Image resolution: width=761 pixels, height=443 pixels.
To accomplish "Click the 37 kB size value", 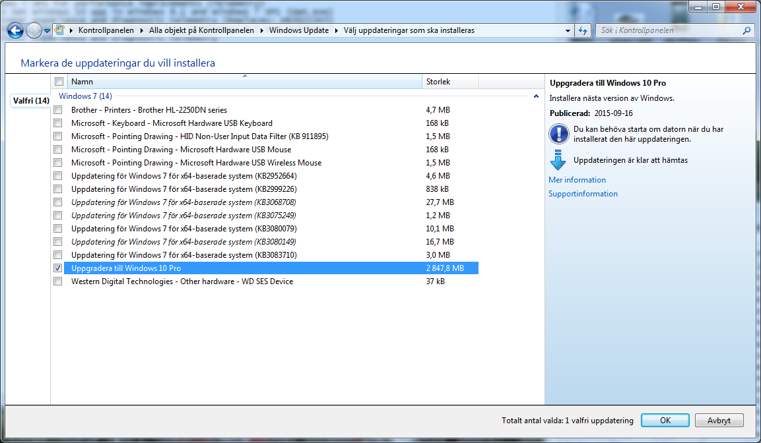I will pos(436,281).
